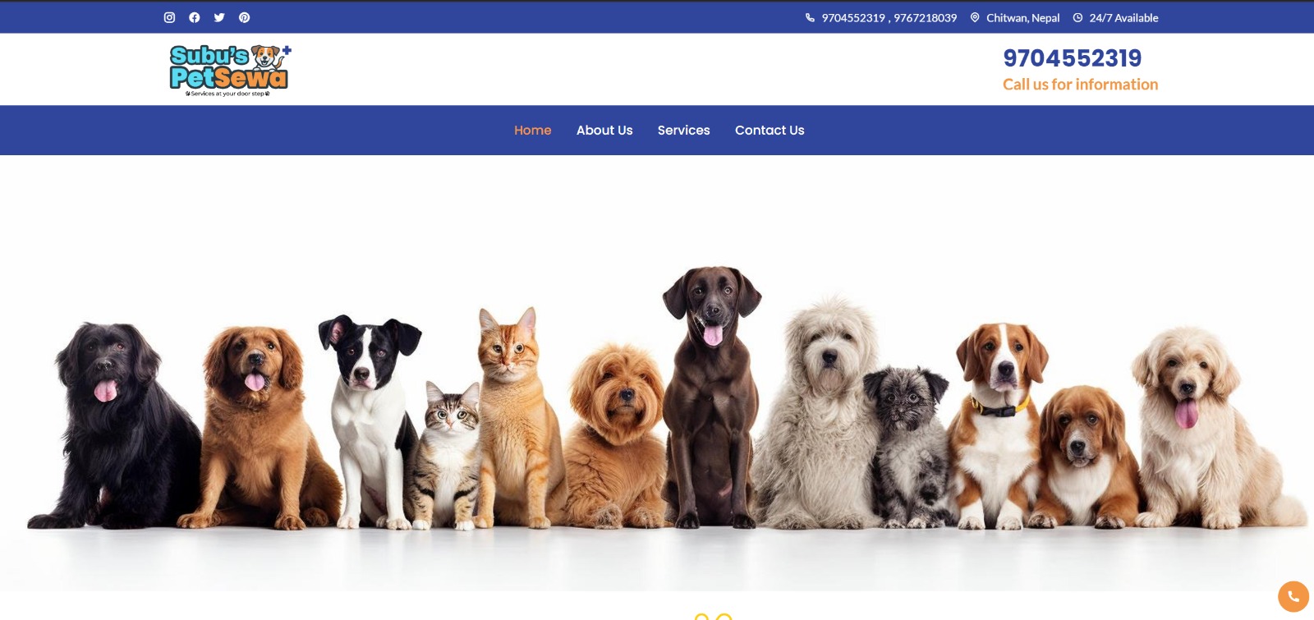
Task: Click the Call us for information text
Action: pos(1080,85)
